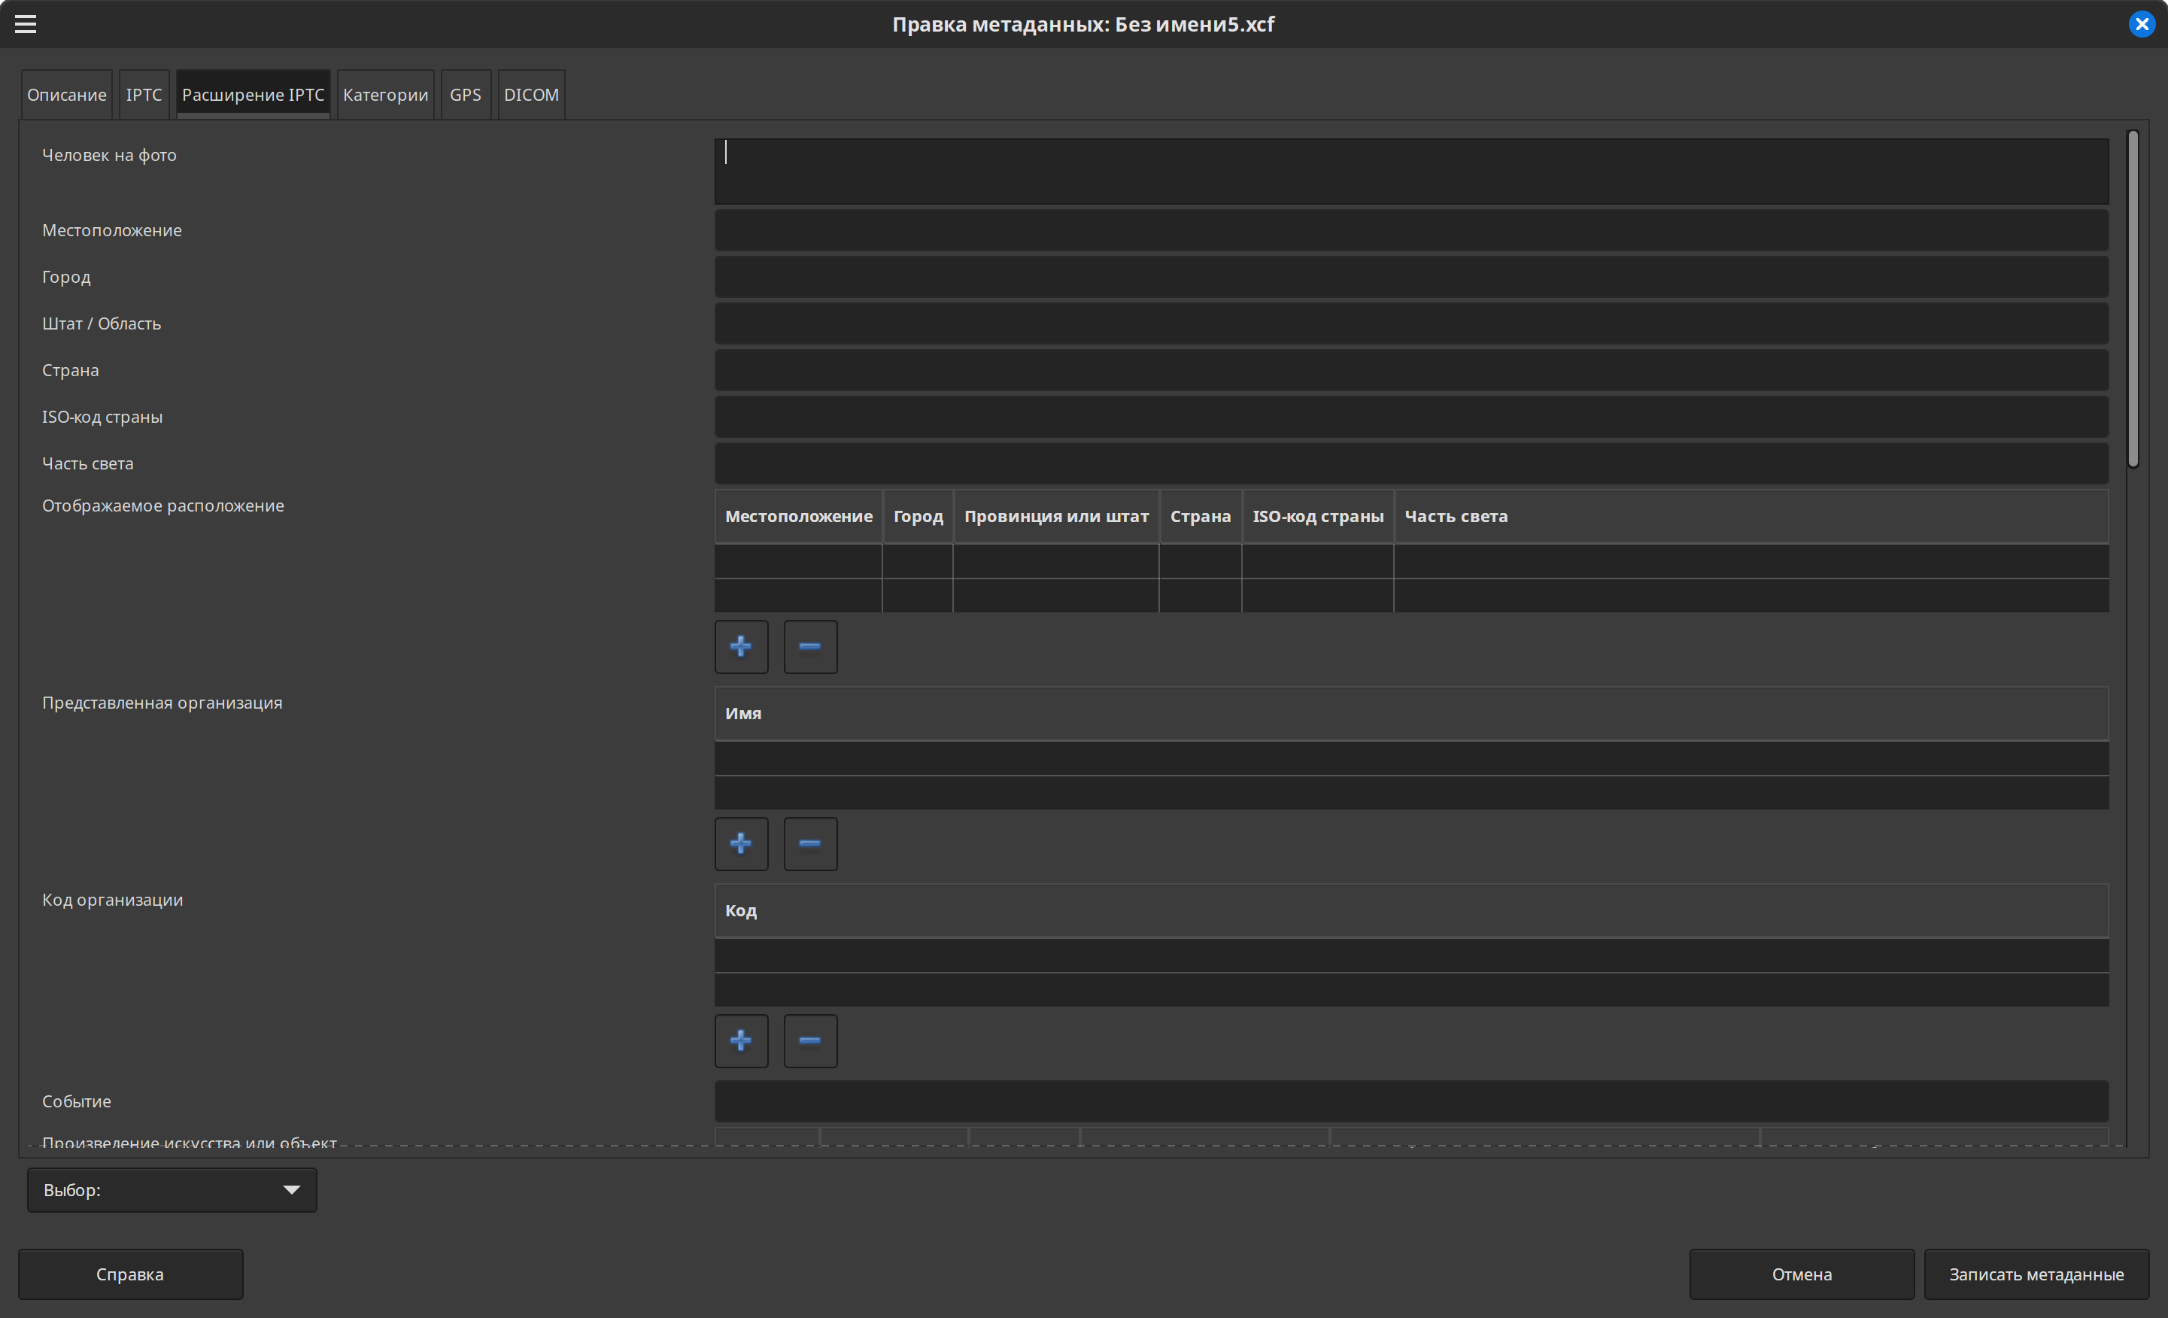2168x1318 pixels.
Task: Switch to the DICOM tab
Action: point(530,95)
